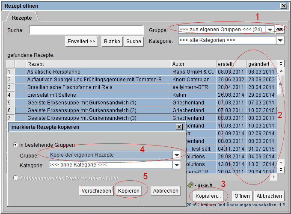Screen dimensions: 291x214
Task: Sort by the Rezept column header
Action: [98, 64]
